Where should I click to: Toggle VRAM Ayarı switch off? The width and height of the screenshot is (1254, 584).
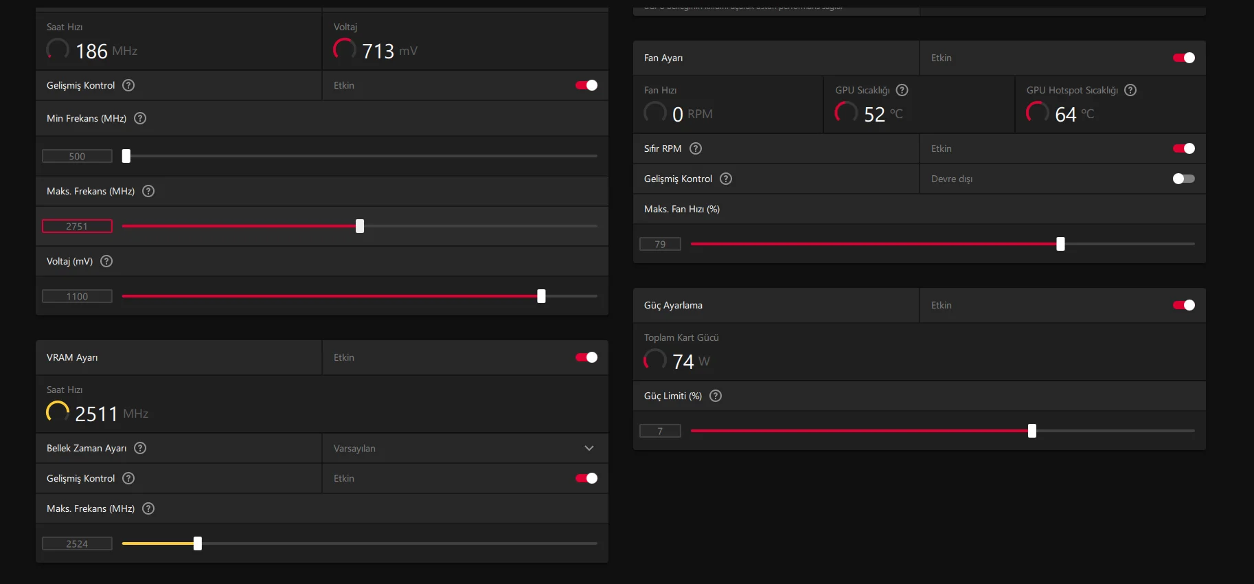tap(586, 357)
